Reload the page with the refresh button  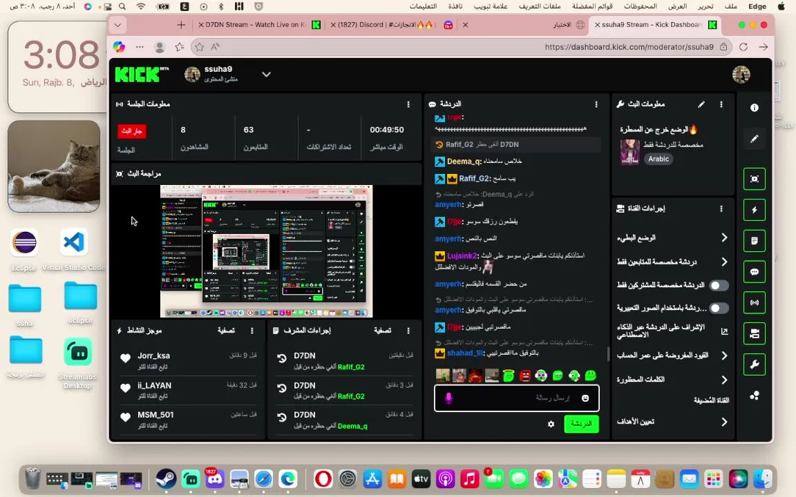[x=743, y=47]
